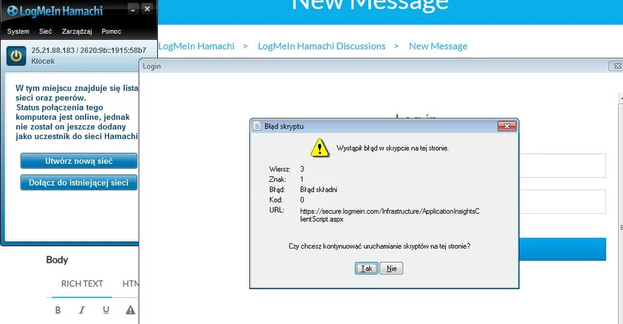Click the error URL secure.logmein.com text

[x=390, y=215]
